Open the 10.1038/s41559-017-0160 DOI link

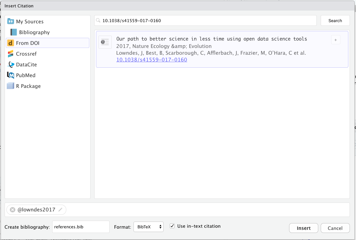152,60
